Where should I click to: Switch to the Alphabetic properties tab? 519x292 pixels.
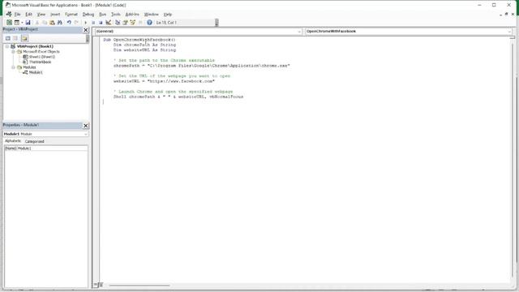coord(13,141)
